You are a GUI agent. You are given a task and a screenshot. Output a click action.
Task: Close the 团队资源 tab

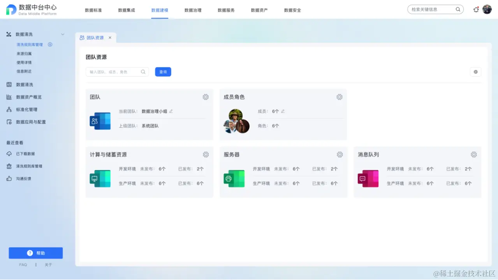click(x=109, y=37)
